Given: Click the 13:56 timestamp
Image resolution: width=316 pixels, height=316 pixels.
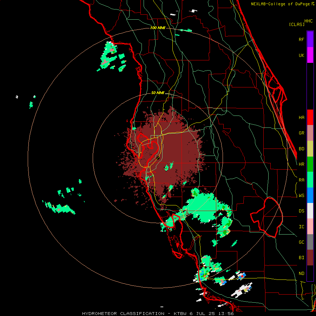Looking at the screenshot, I should point(227,314).
